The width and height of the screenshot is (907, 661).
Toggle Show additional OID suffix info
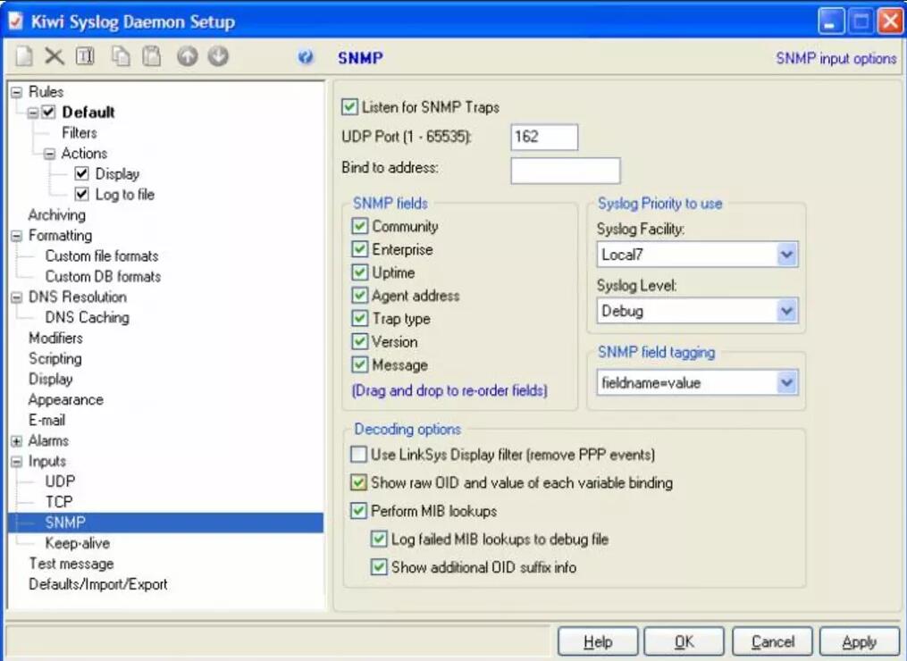(379, 566)
